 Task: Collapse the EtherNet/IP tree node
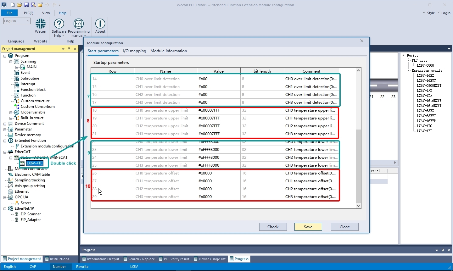pos(5,208)
